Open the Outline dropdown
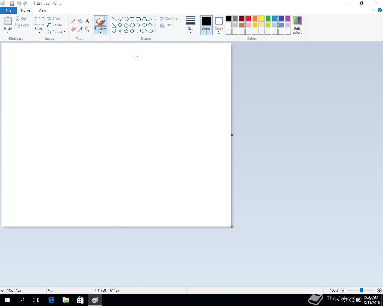383x306 pixels. 170,19
